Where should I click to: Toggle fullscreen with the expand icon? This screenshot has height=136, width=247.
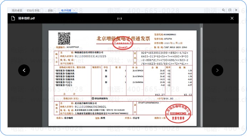coord(230,10)
